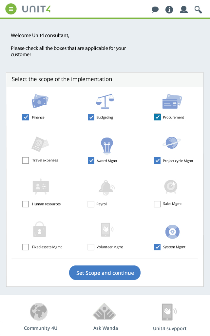This screenshot has height=336, width=210.
Task: Tick the Payrol checkbox
Action: 91,204
